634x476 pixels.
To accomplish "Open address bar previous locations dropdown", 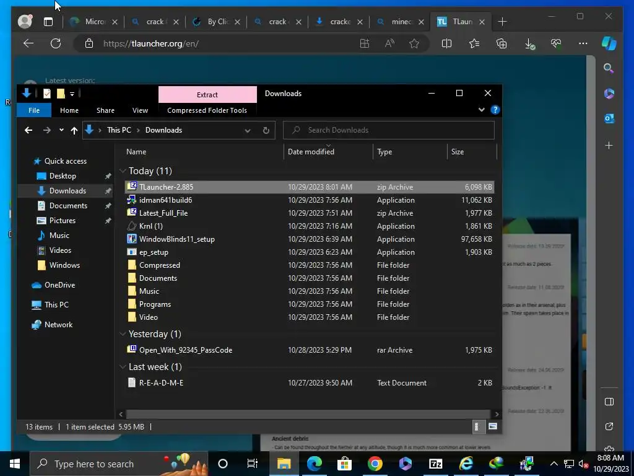I will 248,130.
